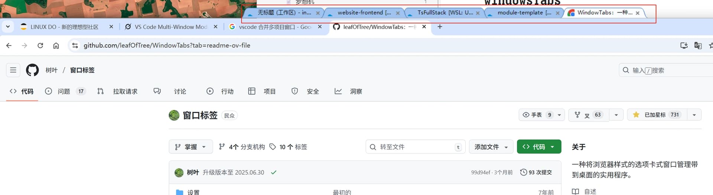Open the browser tab search dropdown

point(8,27)
